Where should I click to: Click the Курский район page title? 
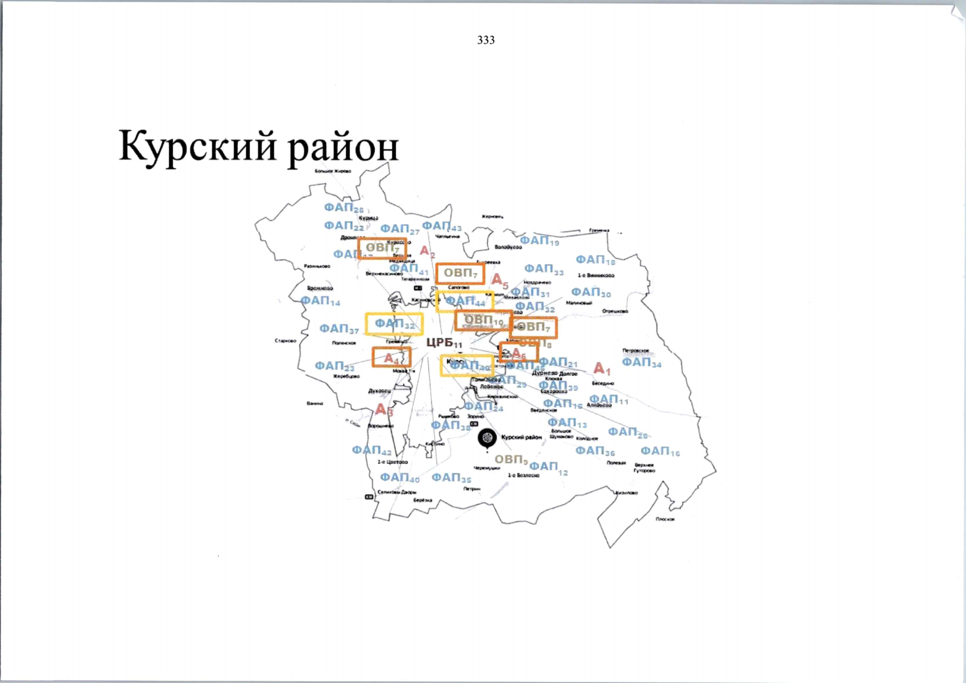[258, 147]
